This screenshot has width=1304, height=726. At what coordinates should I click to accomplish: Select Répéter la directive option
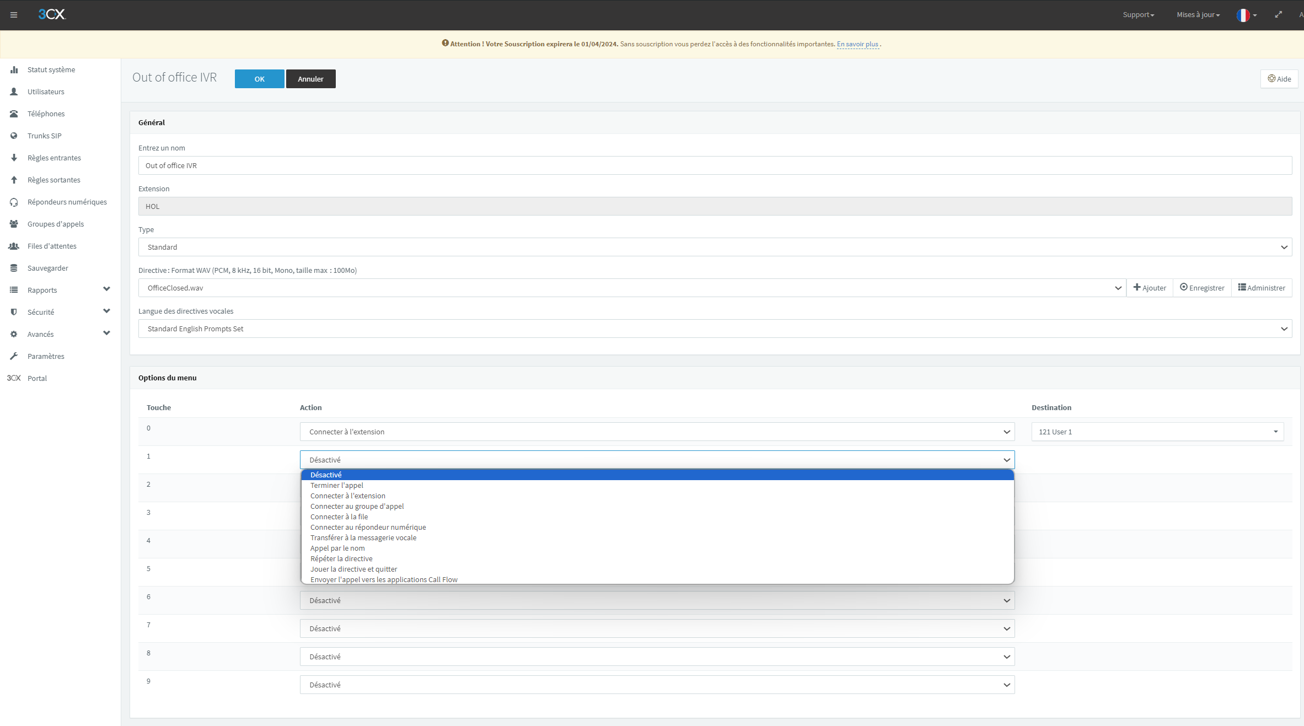tap(657, 558)
